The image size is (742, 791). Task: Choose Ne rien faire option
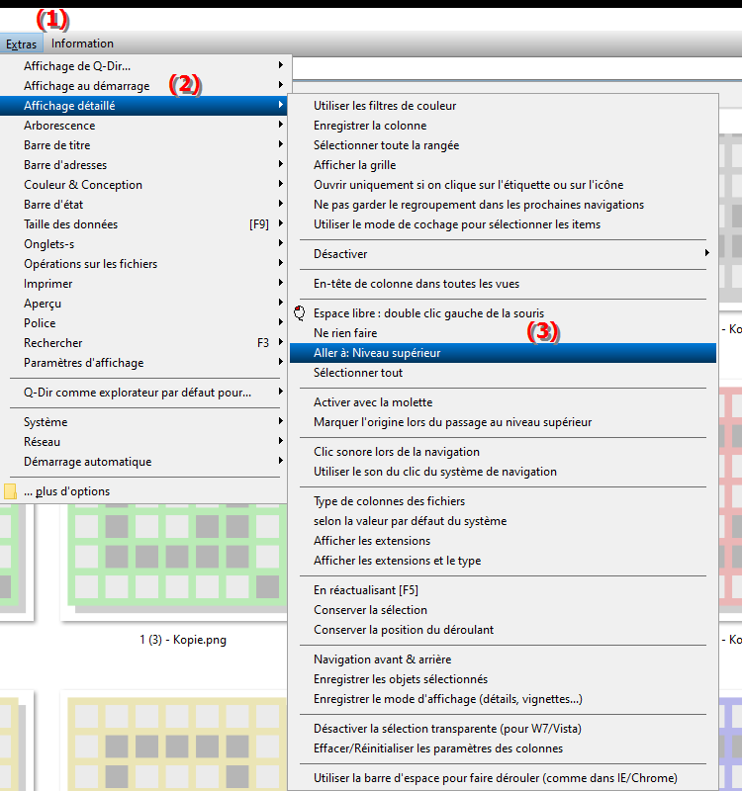point(345,333)
